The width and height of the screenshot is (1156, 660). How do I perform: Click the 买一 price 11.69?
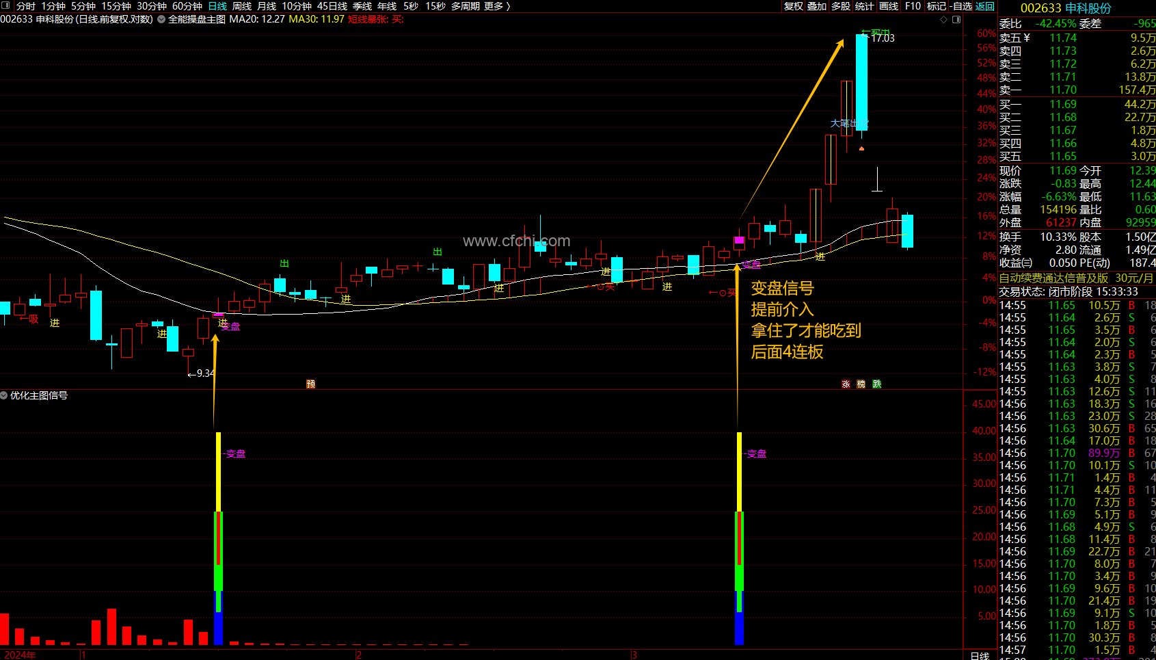pyautogui.click(x=1063, y=105)
